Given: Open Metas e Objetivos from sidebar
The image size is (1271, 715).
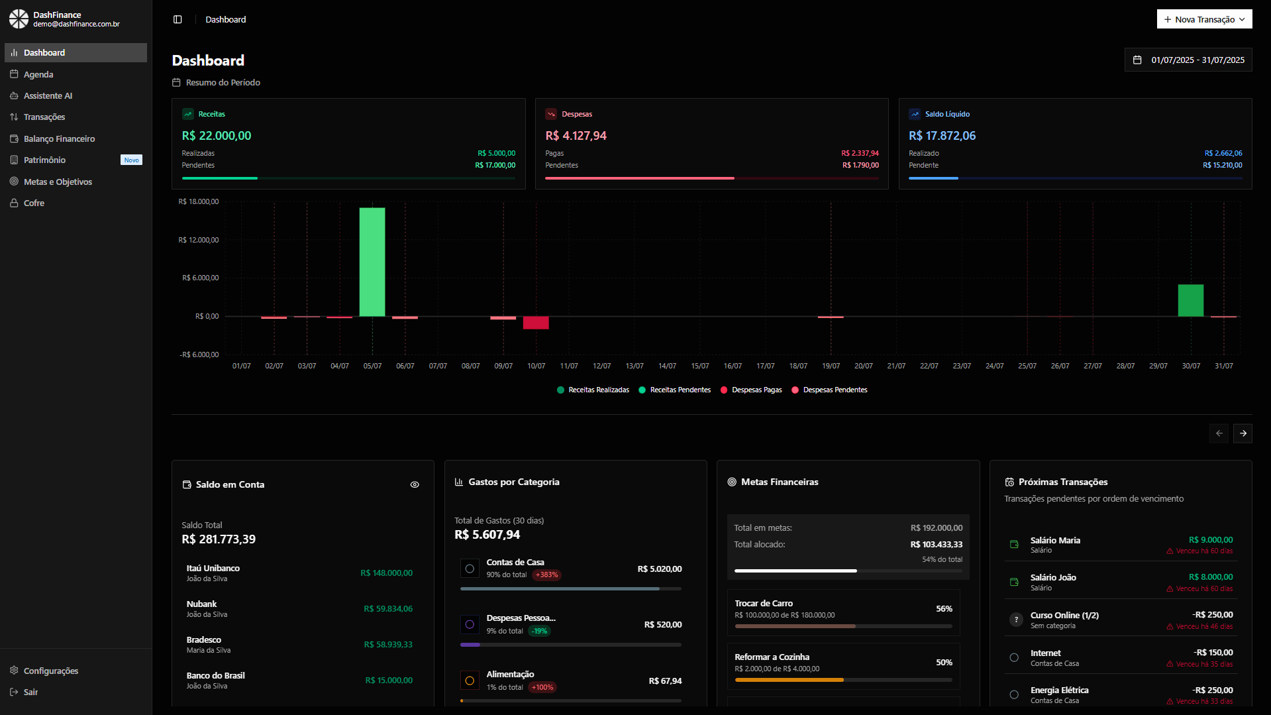Looking at the screenshot, I should click(58, 181).
